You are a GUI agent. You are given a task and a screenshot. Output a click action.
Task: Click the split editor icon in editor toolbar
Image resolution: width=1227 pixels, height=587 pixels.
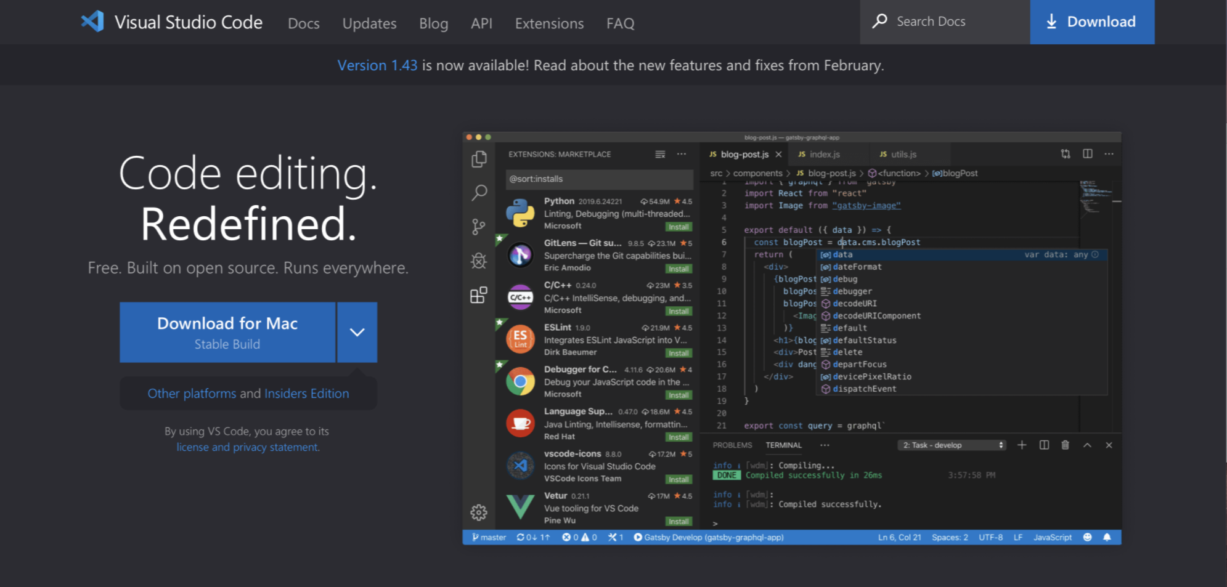1088,154
